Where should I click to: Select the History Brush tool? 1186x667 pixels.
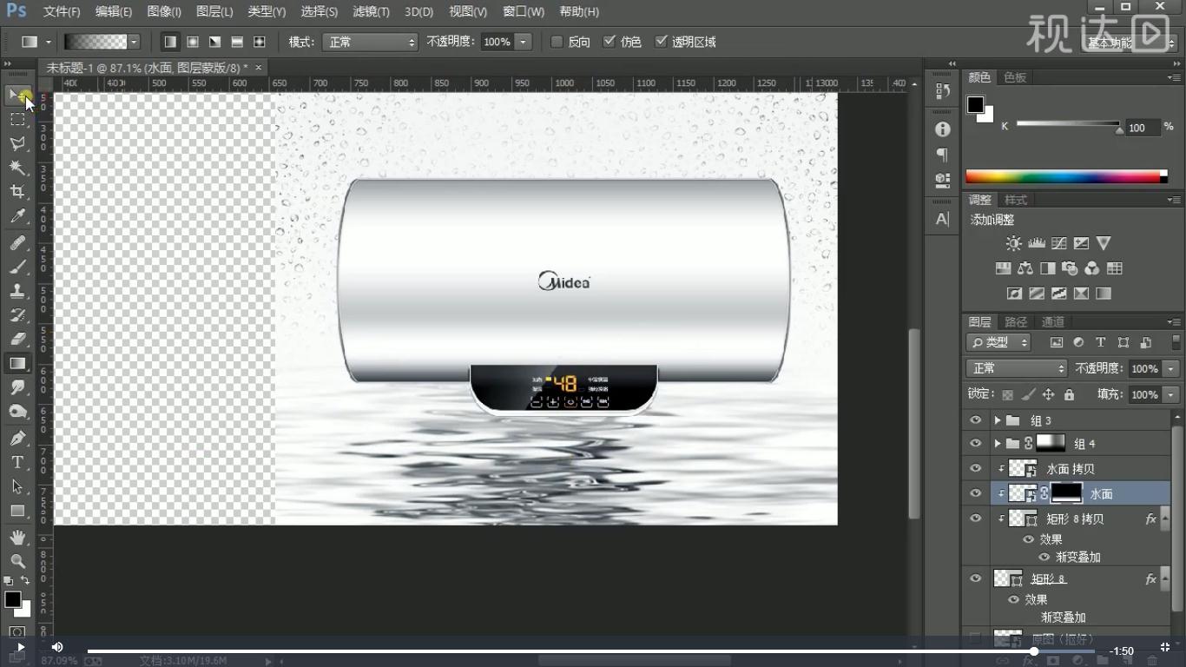click(x=17, y=315)
